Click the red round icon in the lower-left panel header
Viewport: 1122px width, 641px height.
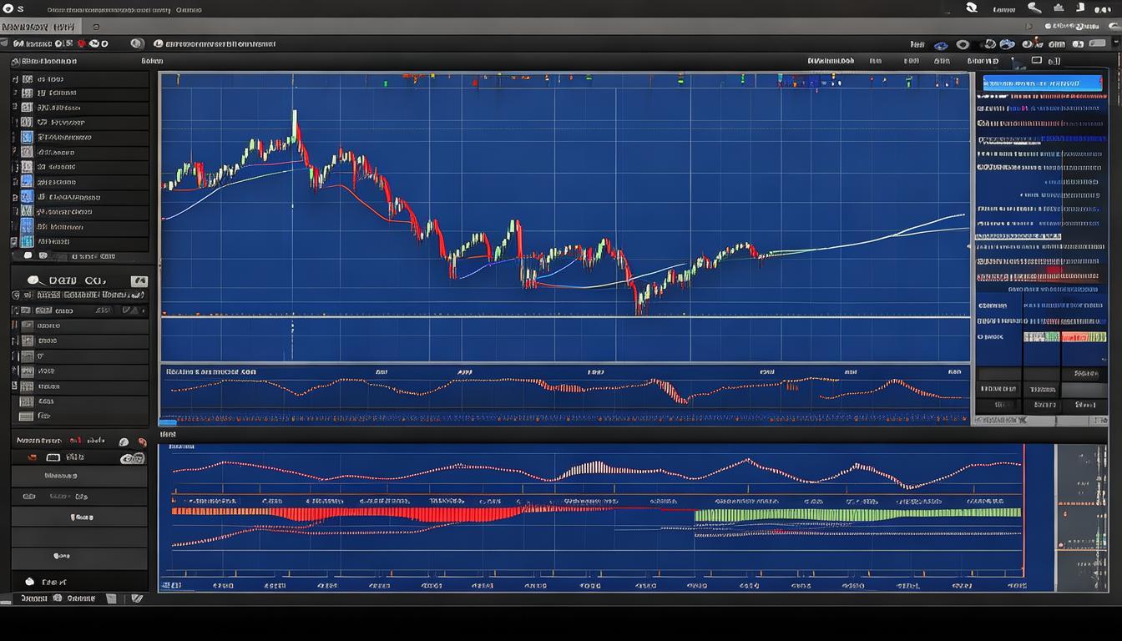click(x=142, y=442)
